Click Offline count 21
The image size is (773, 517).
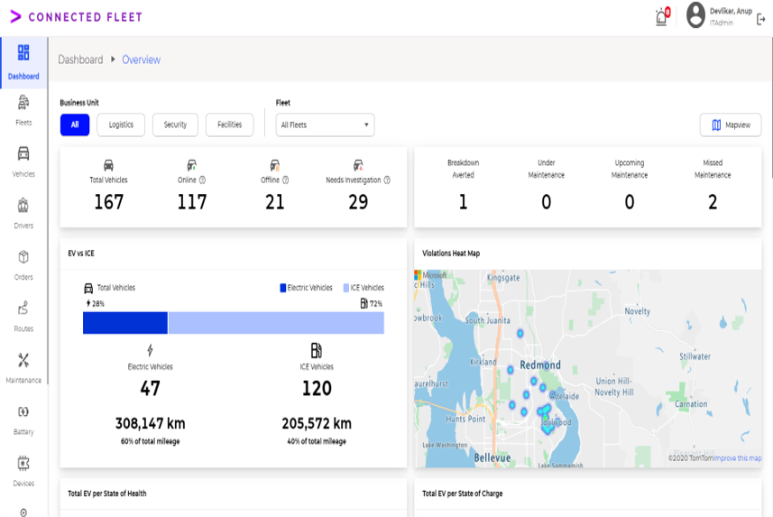click(x=275, y=202)
